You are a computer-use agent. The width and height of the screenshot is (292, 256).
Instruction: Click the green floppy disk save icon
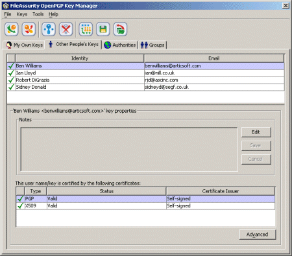(103, 29)
